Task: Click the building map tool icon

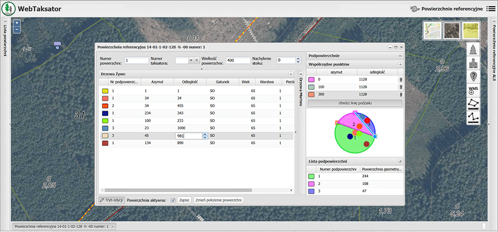Action: (473, 62)
